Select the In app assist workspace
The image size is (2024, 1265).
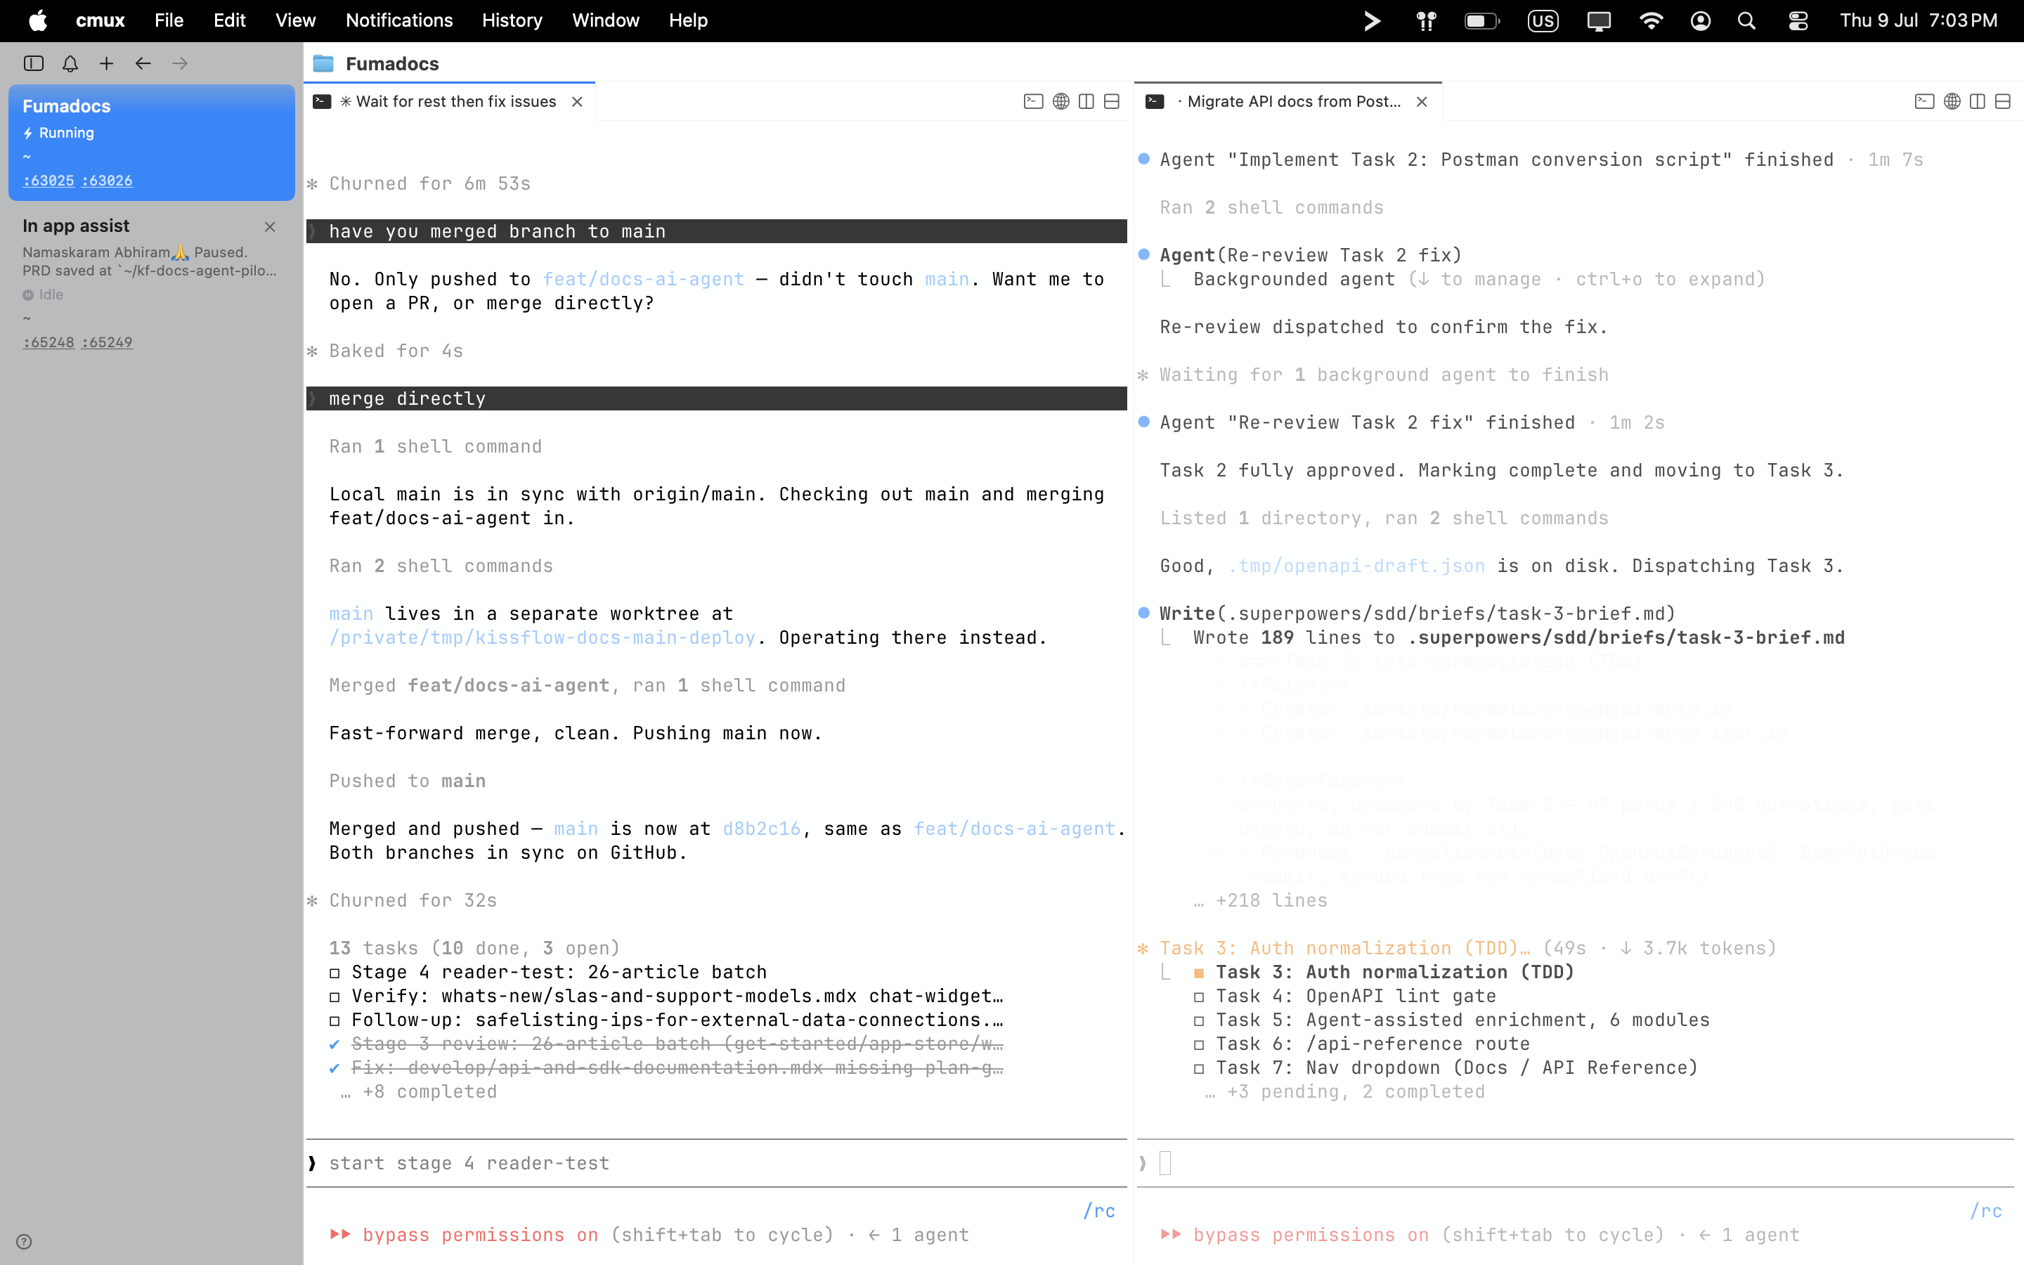click(151, 285)
